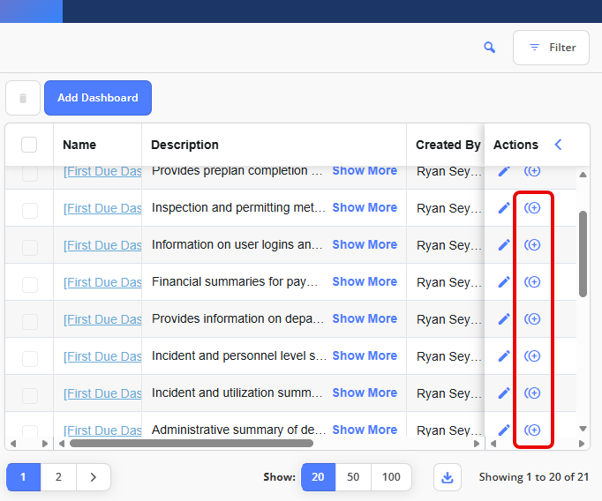This screenshot has width=602, height=501.
Task: Select checkbox for Financial summaries row
Action: pos(30,284)
